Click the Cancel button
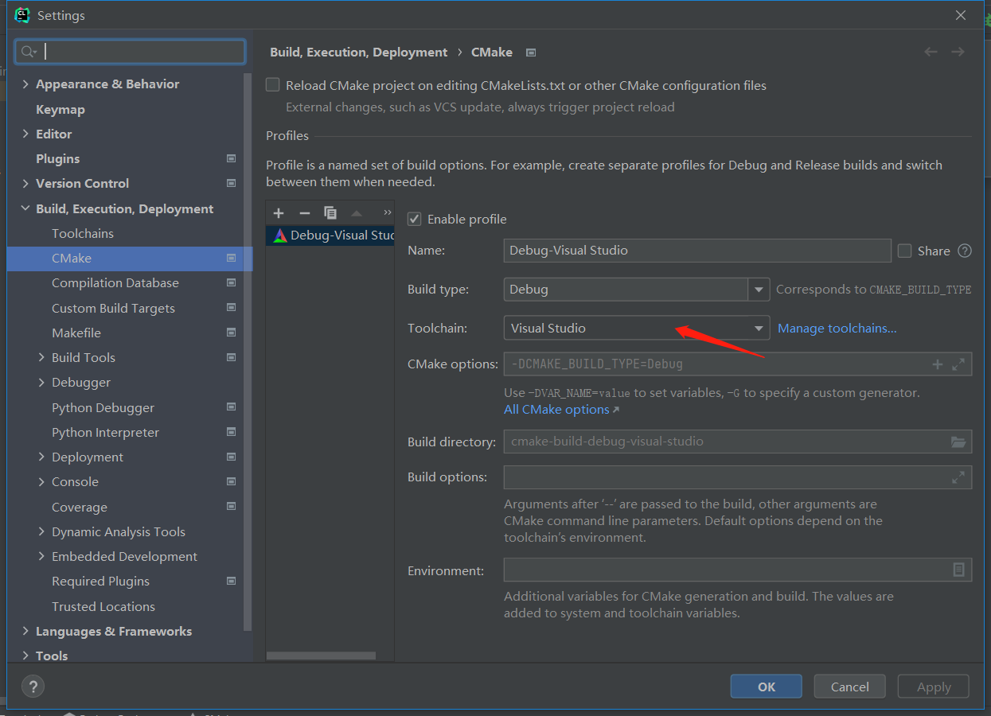This screenshot has height=716, width=991. point(850,687)
